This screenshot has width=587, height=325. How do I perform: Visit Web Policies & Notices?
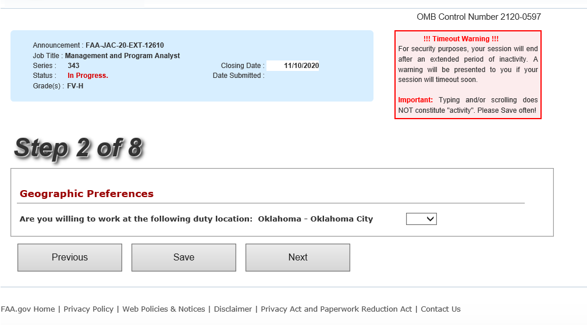point(163,309)
